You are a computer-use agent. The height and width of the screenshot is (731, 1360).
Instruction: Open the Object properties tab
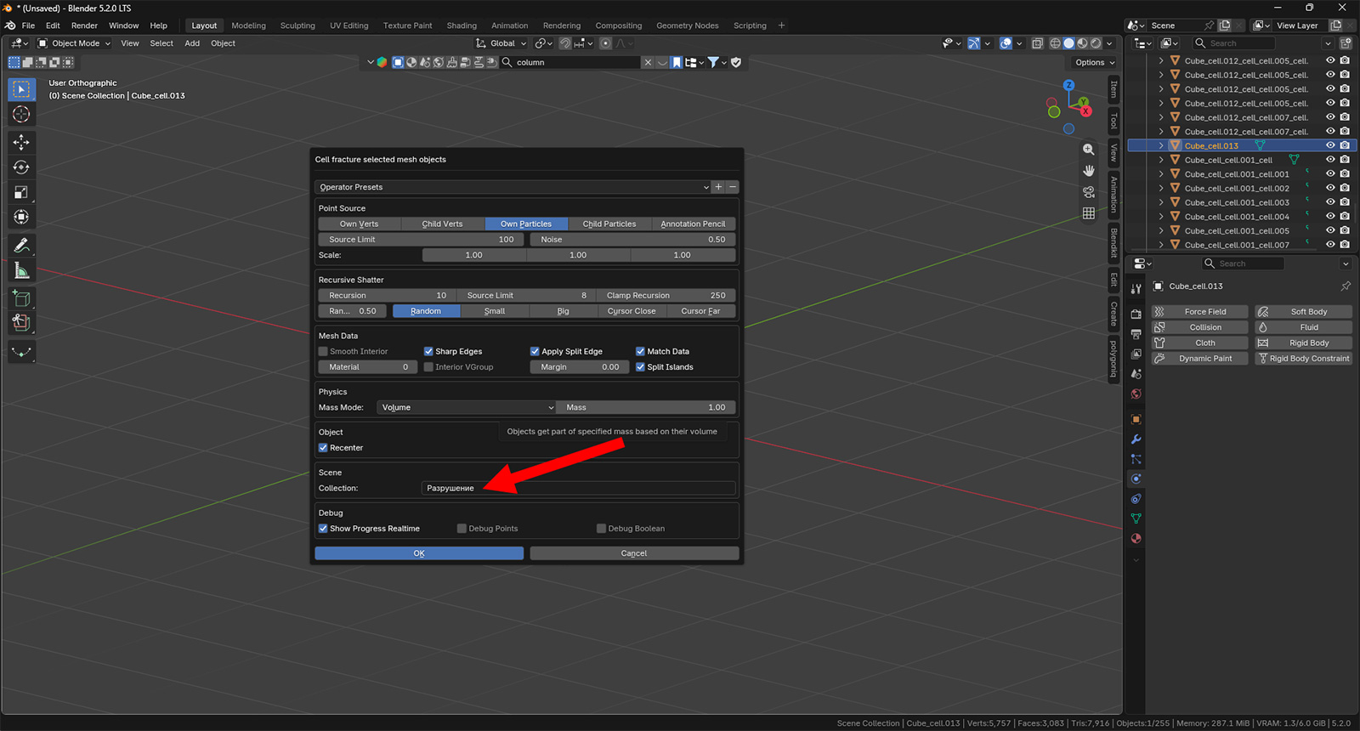point(1136,419)
